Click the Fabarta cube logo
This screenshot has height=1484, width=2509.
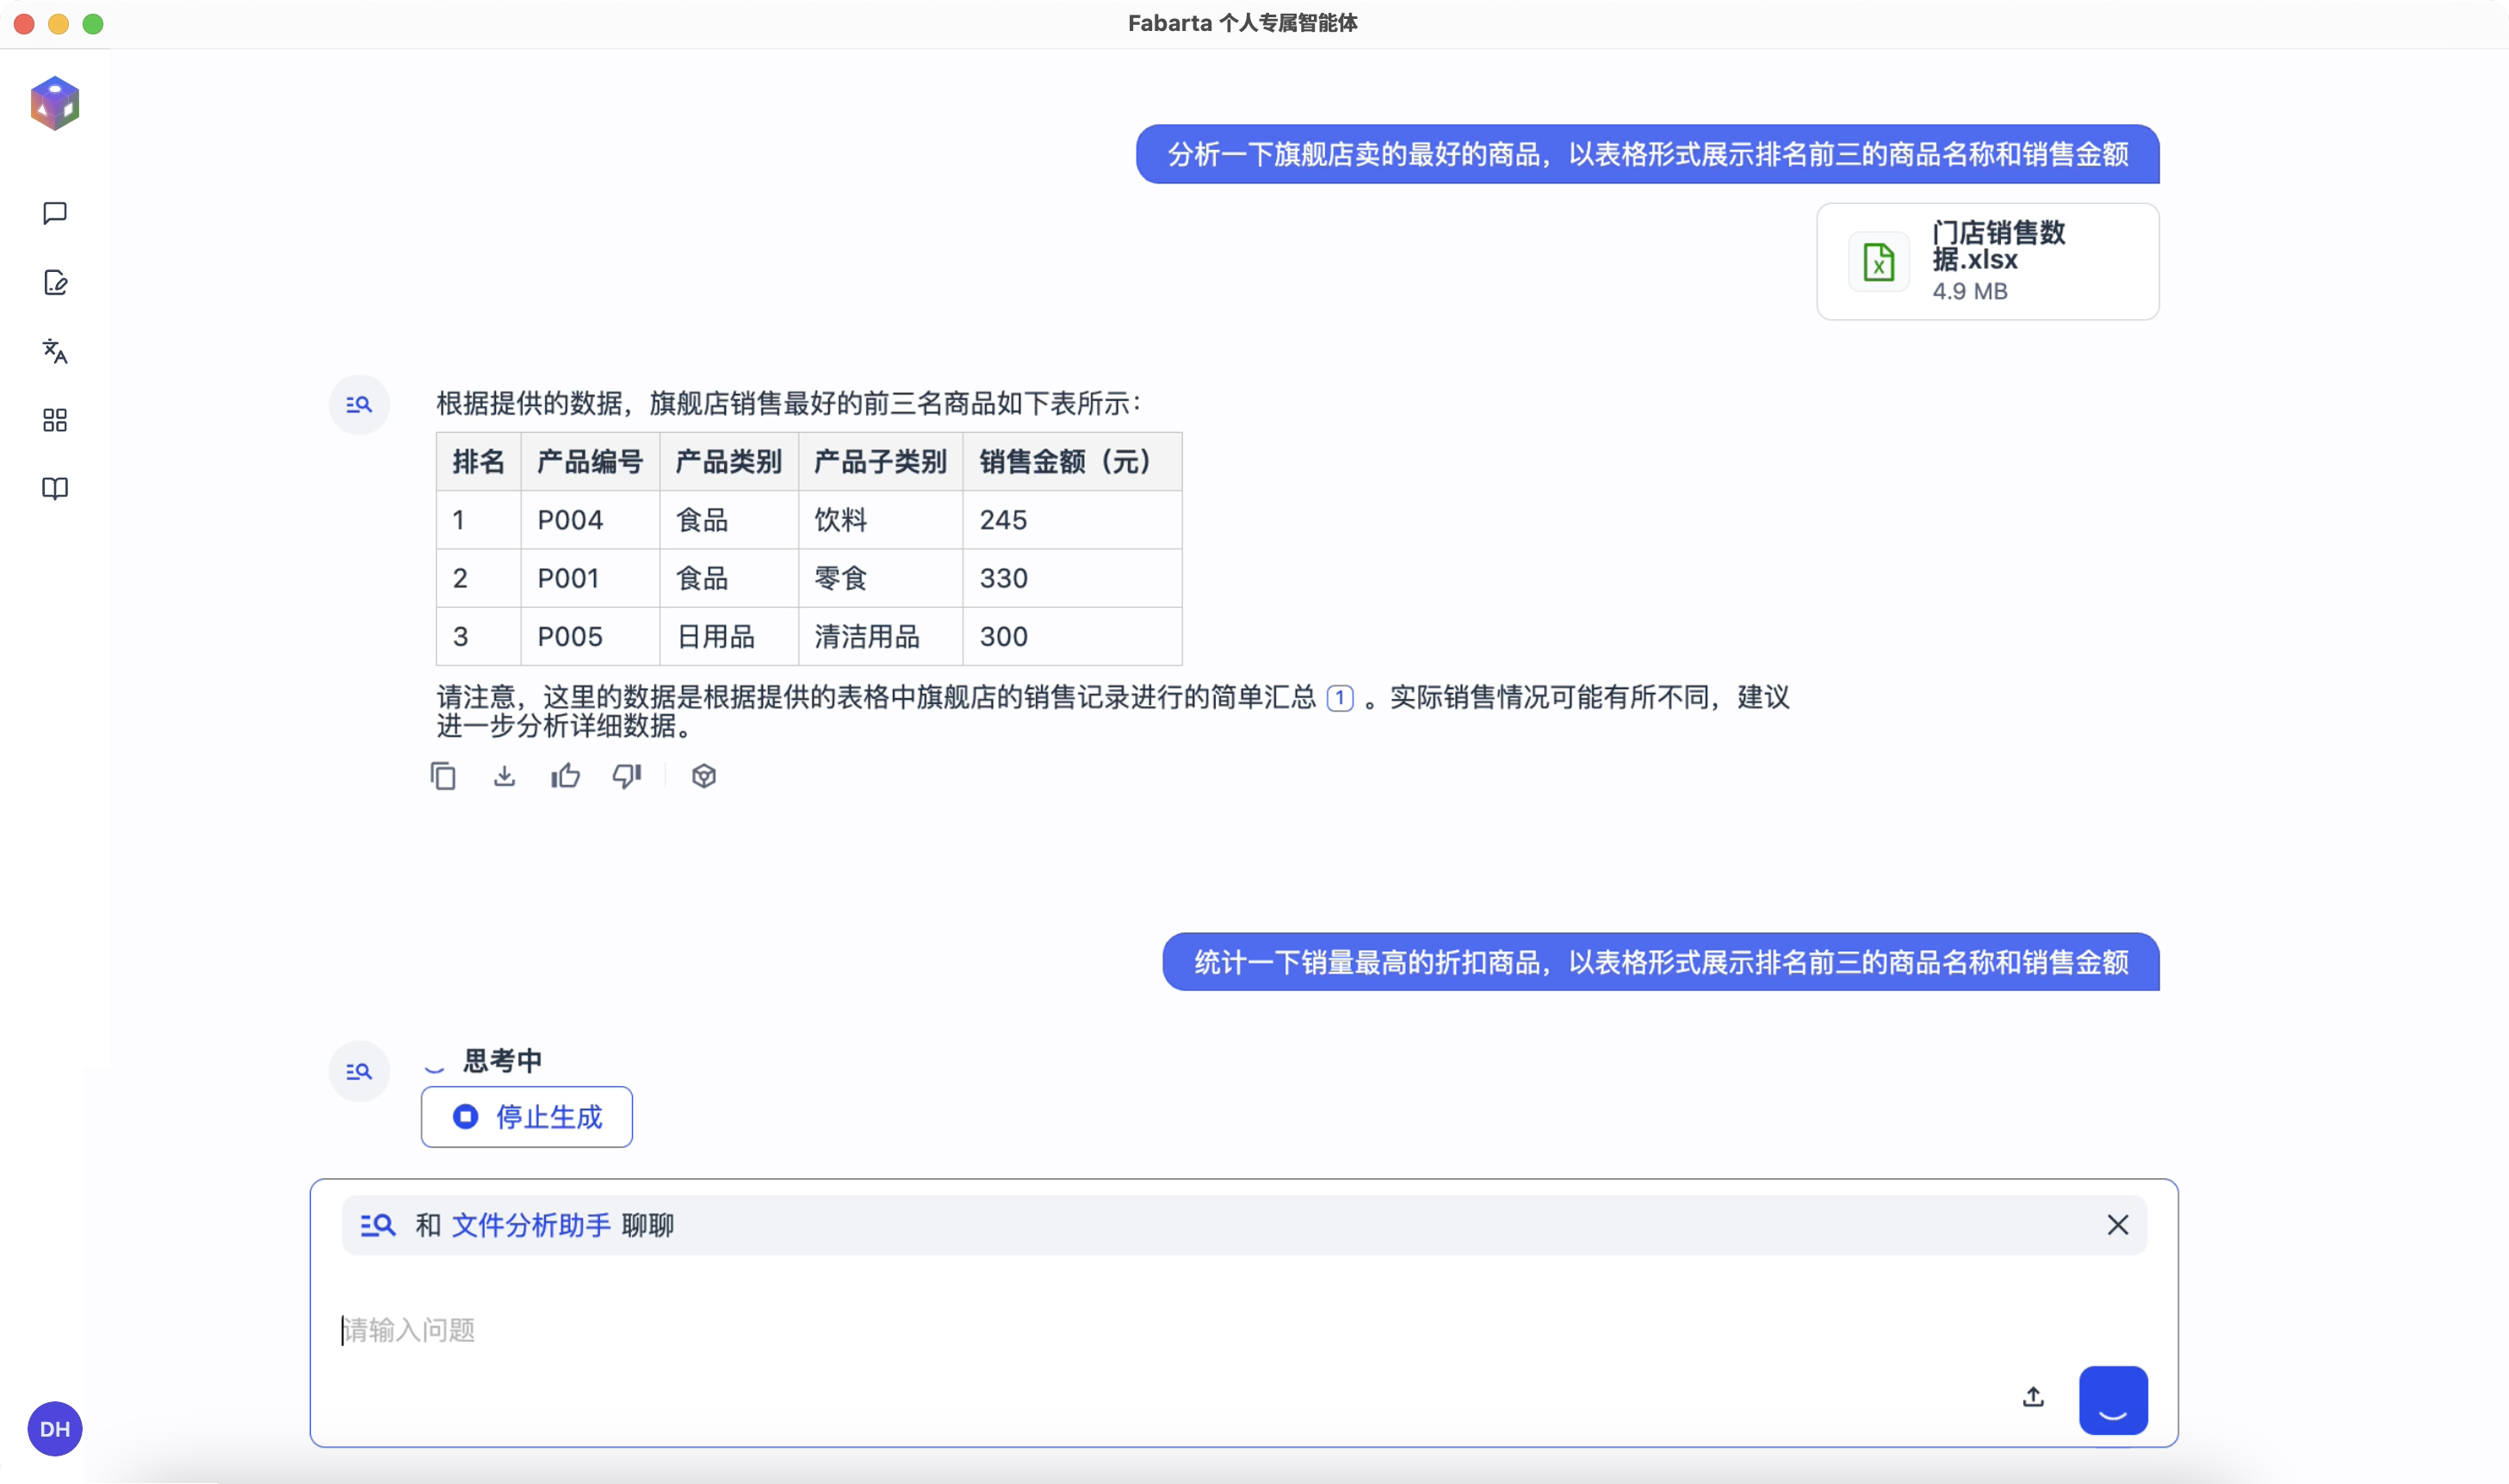point(55,103)
